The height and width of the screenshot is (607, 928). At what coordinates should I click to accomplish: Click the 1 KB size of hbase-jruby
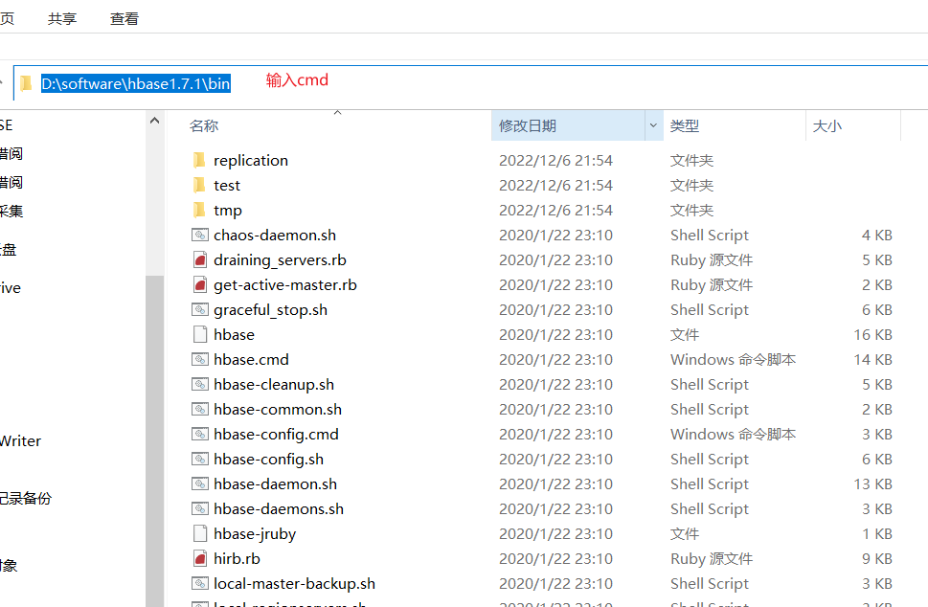pos(877,533)
